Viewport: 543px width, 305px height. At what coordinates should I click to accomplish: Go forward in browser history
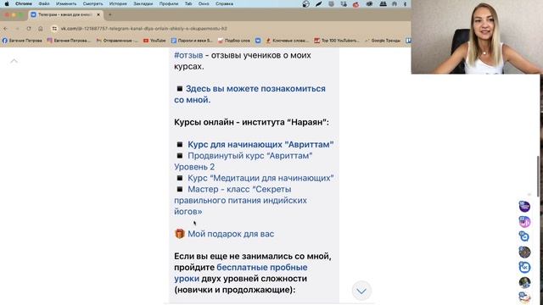pos(17,28)
